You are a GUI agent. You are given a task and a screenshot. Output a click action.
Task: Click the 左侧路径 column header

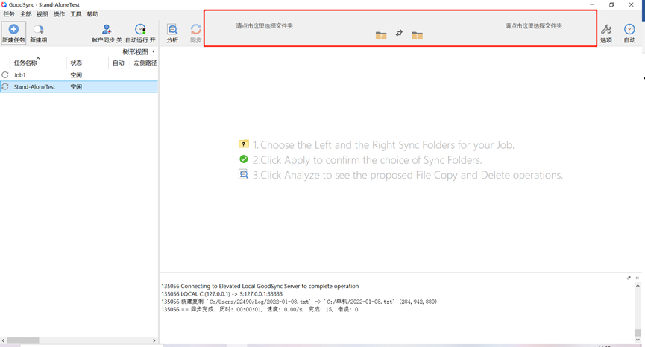(145, 63)
